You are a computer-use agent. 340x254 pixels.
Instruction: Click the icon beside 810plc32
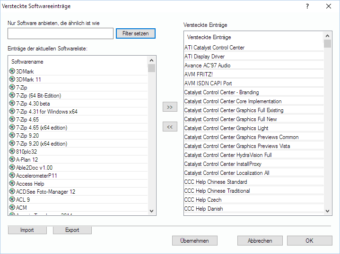12,151
